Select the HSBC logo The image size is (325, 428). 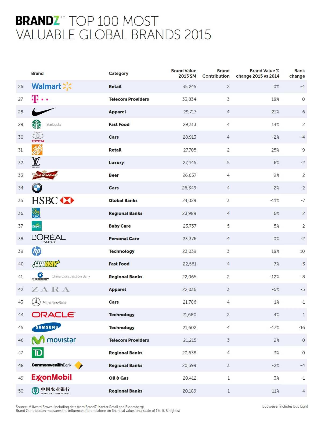pyautogui.click(x=53, y=200)
